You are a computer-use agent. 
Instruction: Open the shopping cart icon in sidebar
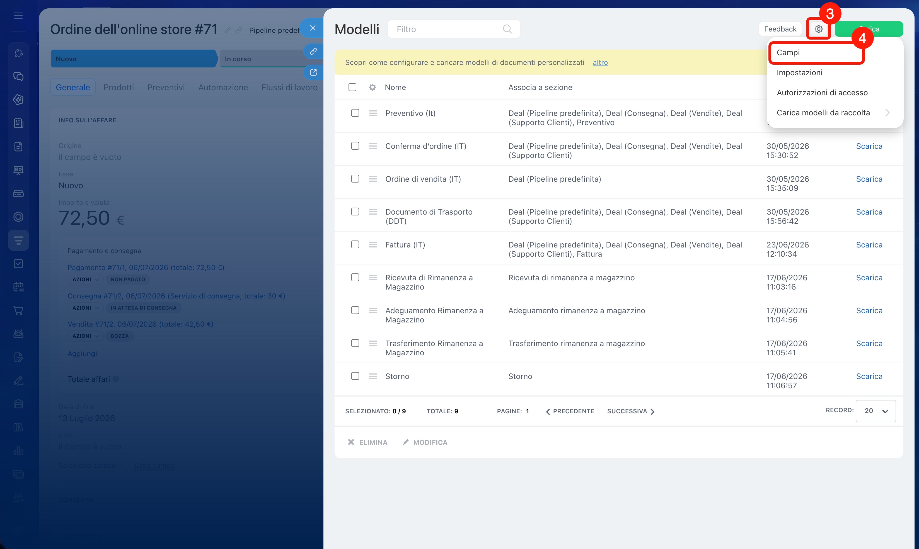pos(18,310)
